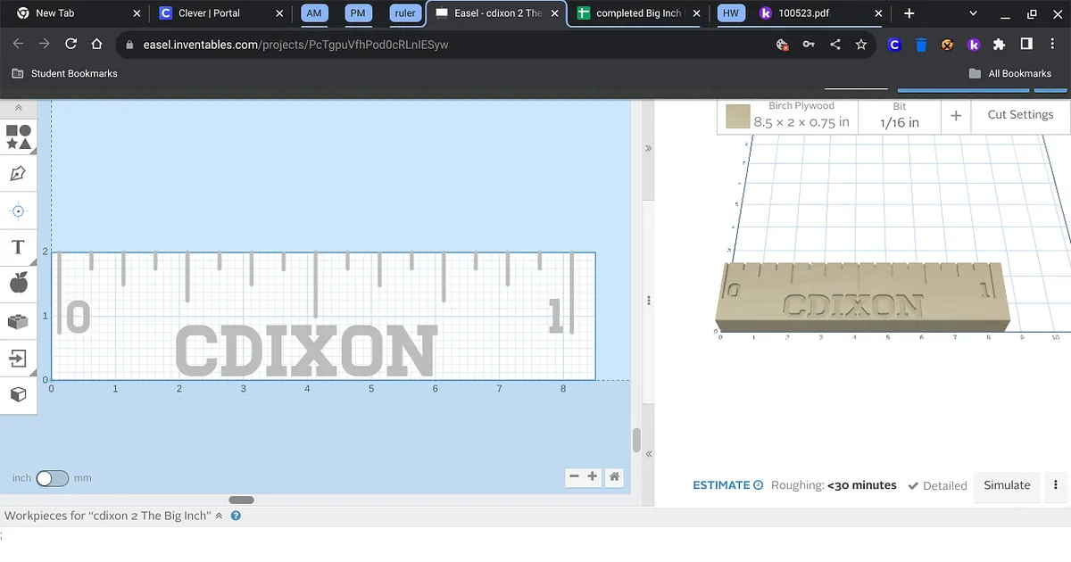This screenshot has height=562, width=1071.
Task: Expand Workpieces panel for cdixon 2
Action: pos(219,516)
